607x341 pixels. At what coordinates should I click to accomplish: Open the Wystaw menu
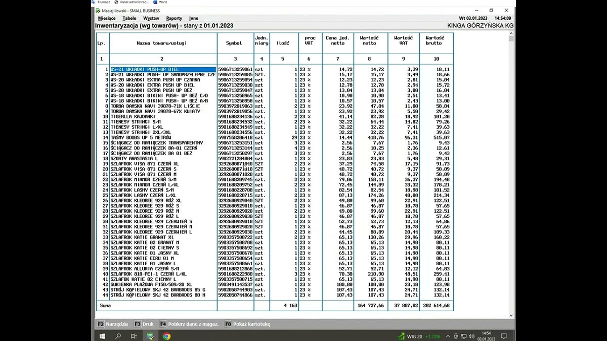[151, 18]
